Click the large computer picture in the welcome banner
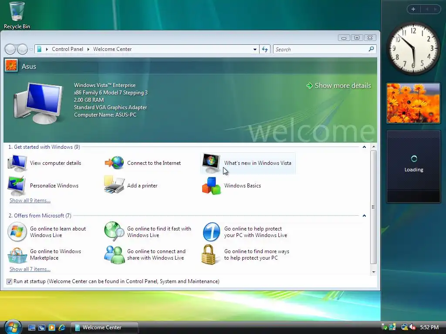 click(39, 103)
